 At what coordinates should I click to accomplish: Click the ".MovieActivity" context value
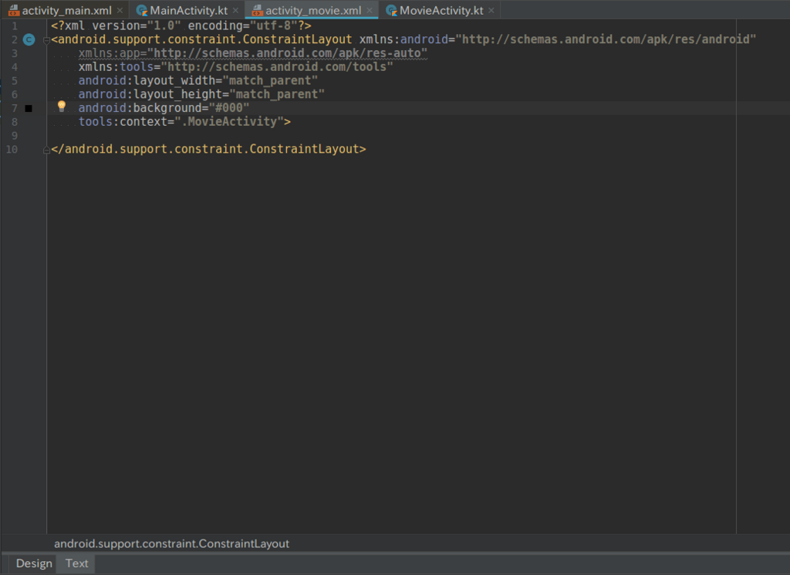[229, 121]
